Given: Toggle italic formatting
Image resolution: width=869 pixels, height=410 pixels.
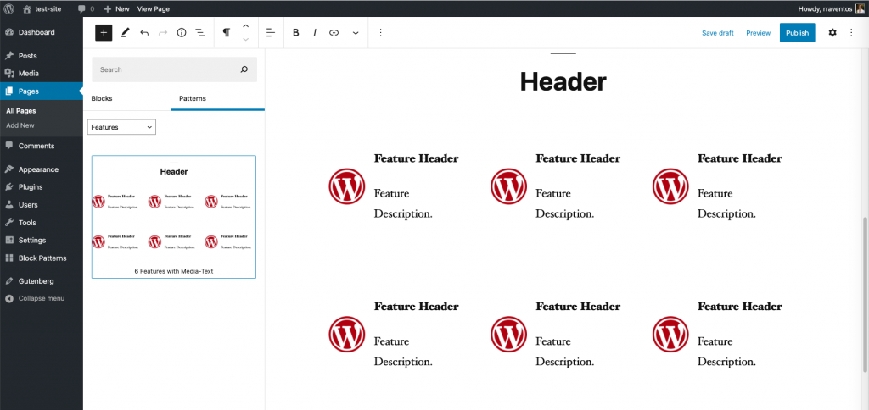Looking at the screenshot, I should [x=315, y=33].
